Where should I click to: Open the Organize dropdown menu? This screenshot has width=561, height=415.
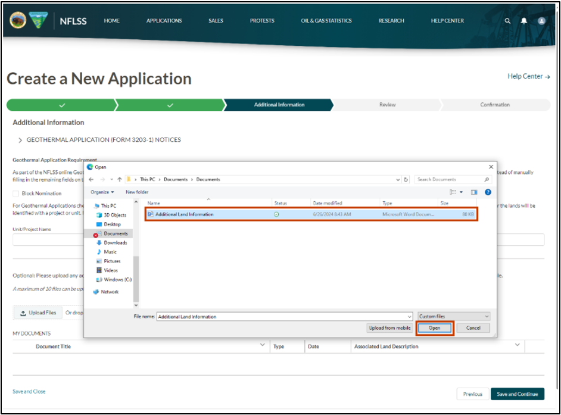tap(102, 192)
